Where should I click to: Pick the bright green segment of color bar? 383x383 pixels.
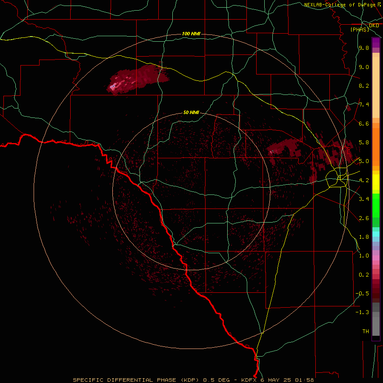376,206
